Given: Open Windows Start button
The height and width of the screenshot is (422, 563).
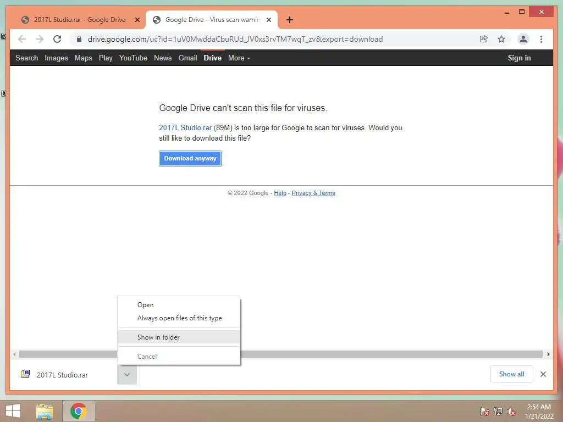Looking at the screenshot, I should (13, 411).
